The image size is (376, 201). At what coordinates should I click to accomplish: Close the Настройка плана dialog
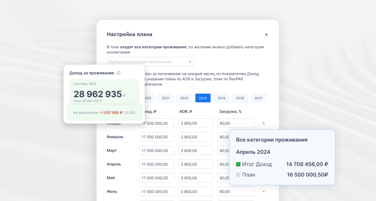266,35
